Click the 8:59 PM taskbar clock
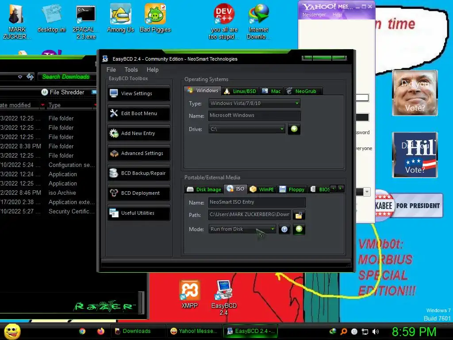This screenshot has height=340, width=453. (414, 332)
